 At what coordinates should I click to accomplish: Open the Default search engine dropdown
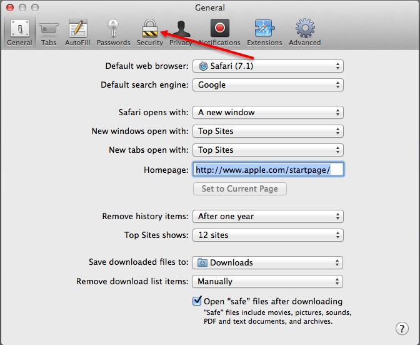point(268,85)
